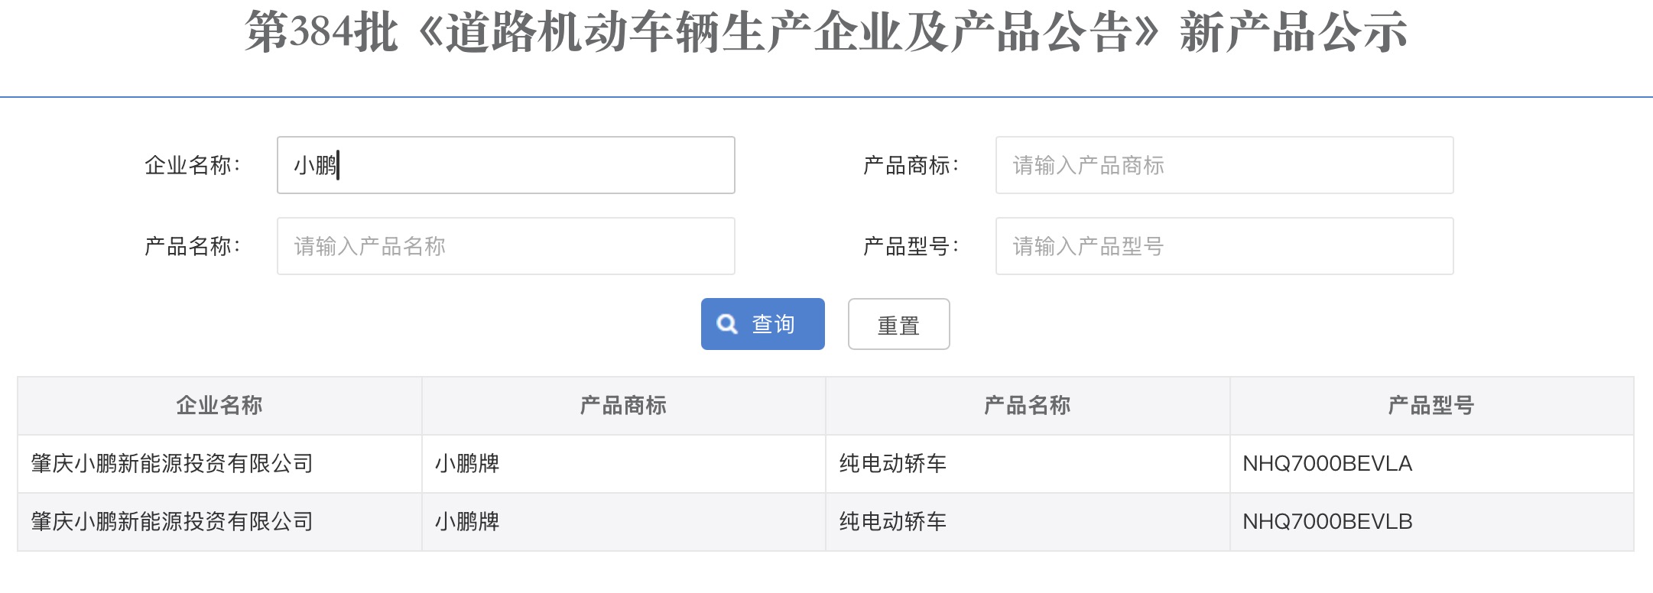The image size is (1653, 593).
Task: Click the 产品名称 table column header
Action: click(x=1027, y=405)
